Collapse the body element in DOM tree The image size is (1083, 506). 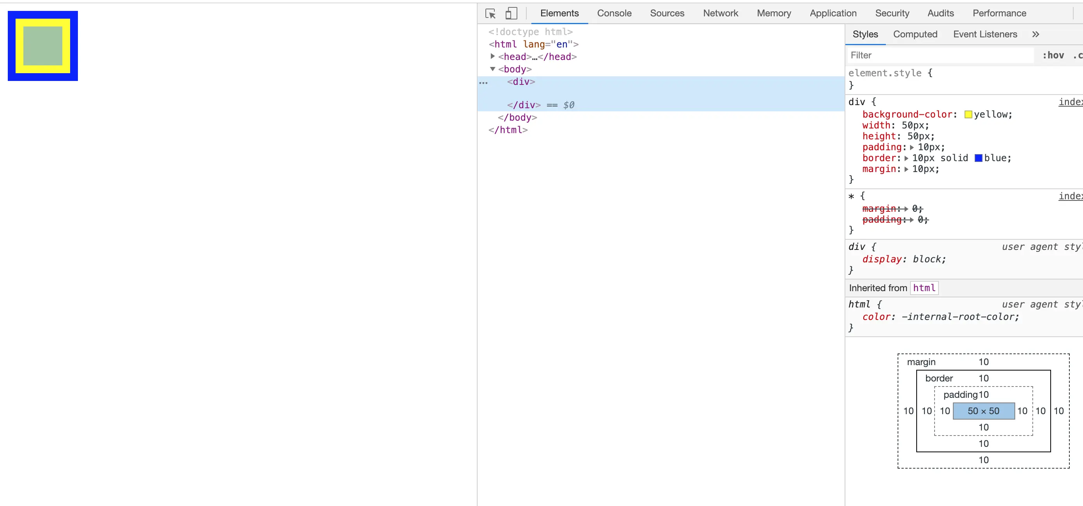tap(492, 69)
